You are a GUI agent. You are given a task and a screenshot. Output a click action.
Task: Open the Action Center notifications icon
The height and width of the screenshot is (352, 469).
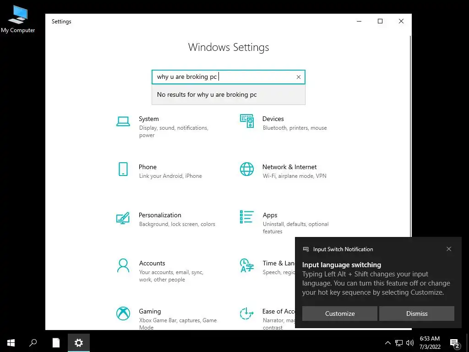point(454,343)
